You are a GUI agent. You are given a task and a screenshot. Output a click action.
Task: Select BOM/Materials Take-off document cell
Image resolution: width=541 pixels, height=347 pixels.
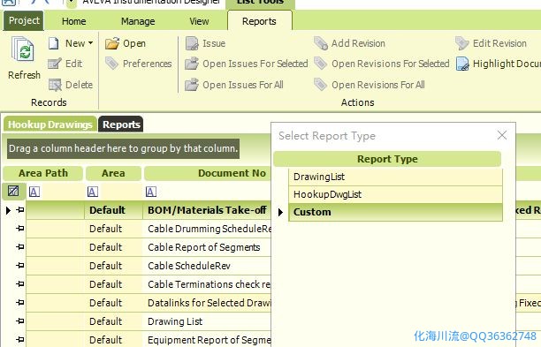tap(207, 210)
